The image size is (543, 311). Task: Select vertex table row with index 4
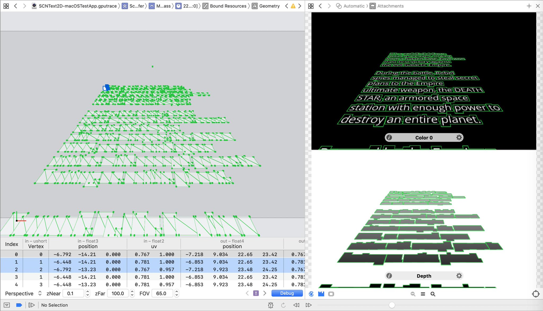(152, 284)
